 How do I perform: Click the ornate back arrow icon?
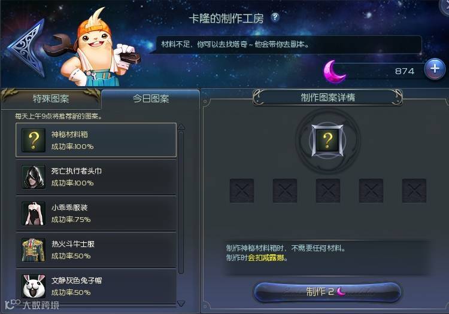[27, 48]
